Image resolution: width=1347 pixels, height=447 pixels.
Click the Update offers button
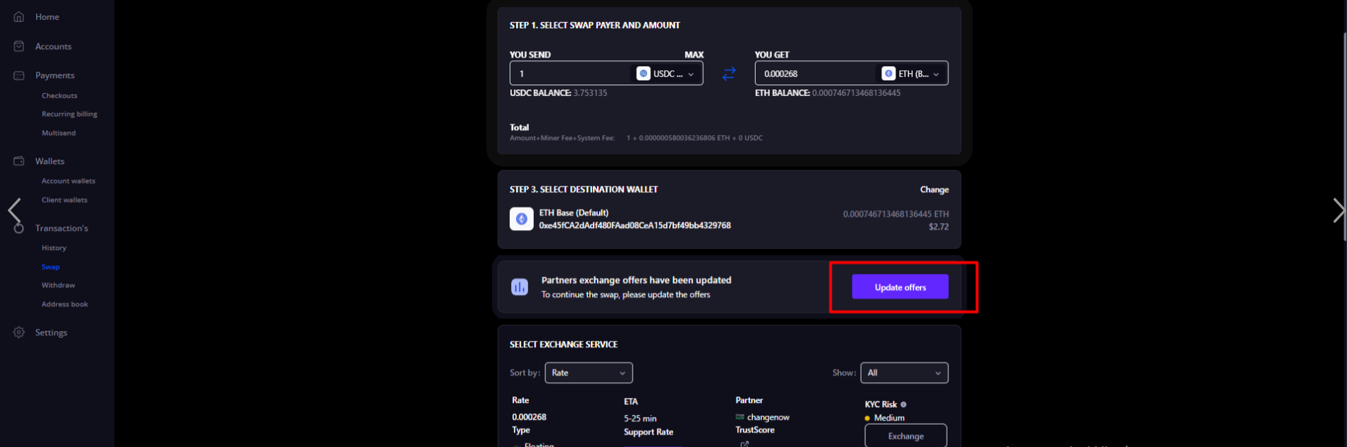[899, 287]
